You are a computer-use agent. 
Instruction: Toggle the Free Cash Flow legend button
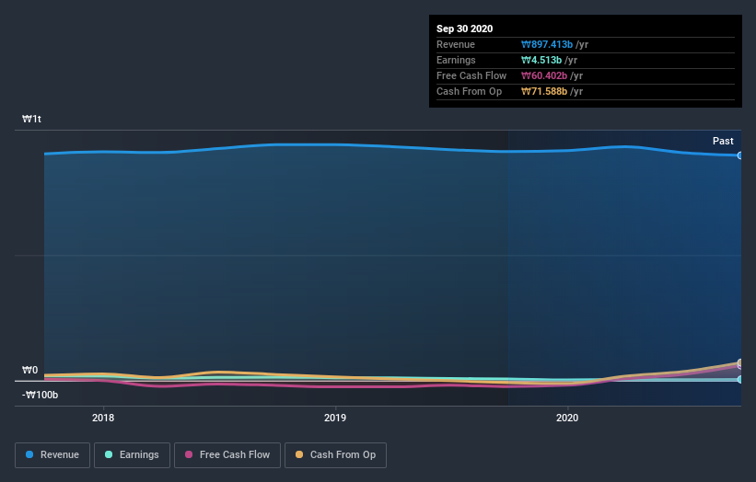tap(227, 455)
